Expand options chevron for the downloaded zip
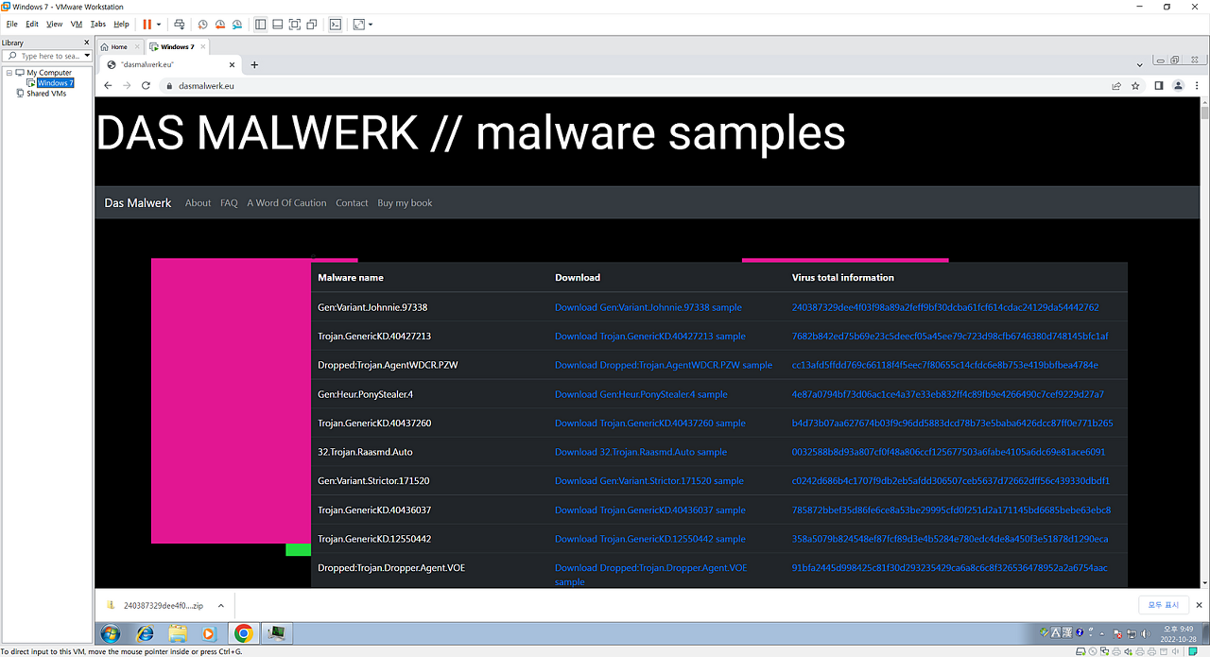The width and height of the screenshot is (1210, 657). (x=221, y=606)
